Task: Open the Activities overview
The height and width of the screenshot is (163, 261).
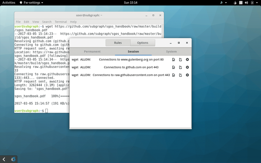Action: [x=9, y=3]
